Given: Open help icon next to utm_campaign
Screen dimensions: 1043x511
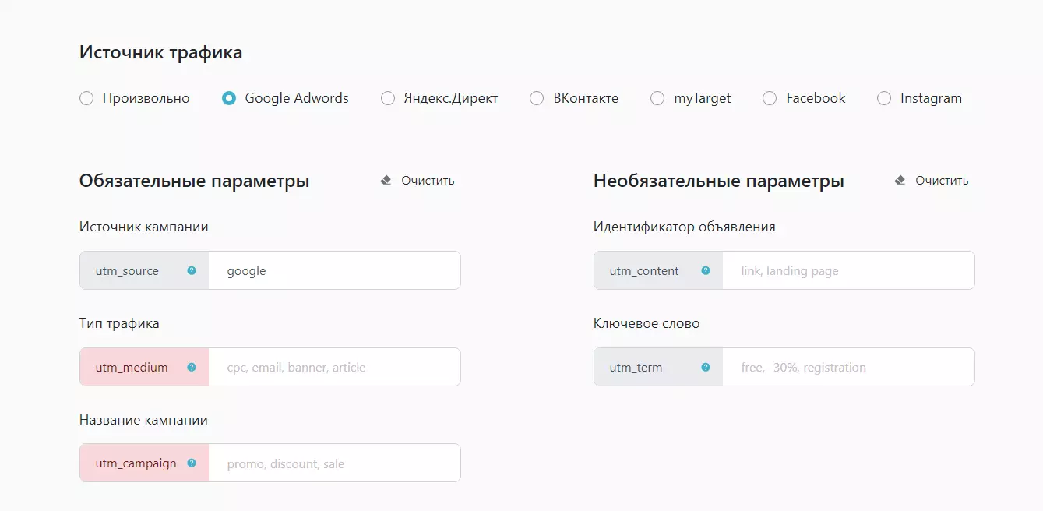Looking at the screenshot, I should click(192, 463).
